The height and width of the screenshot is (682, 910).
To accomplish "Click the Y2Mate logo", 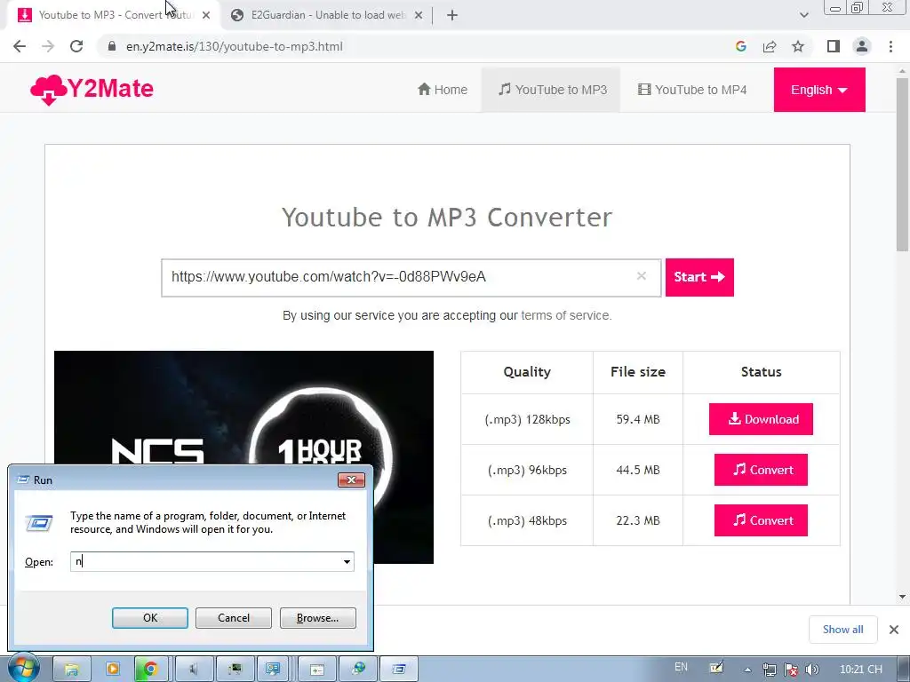I will click(92, 90).
